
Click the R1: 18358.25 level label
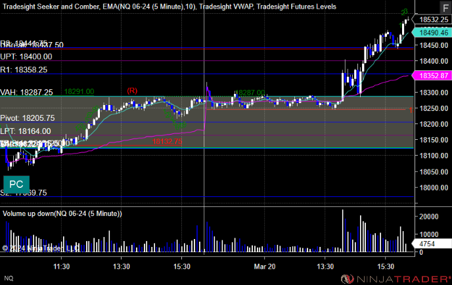coord(24,70)
